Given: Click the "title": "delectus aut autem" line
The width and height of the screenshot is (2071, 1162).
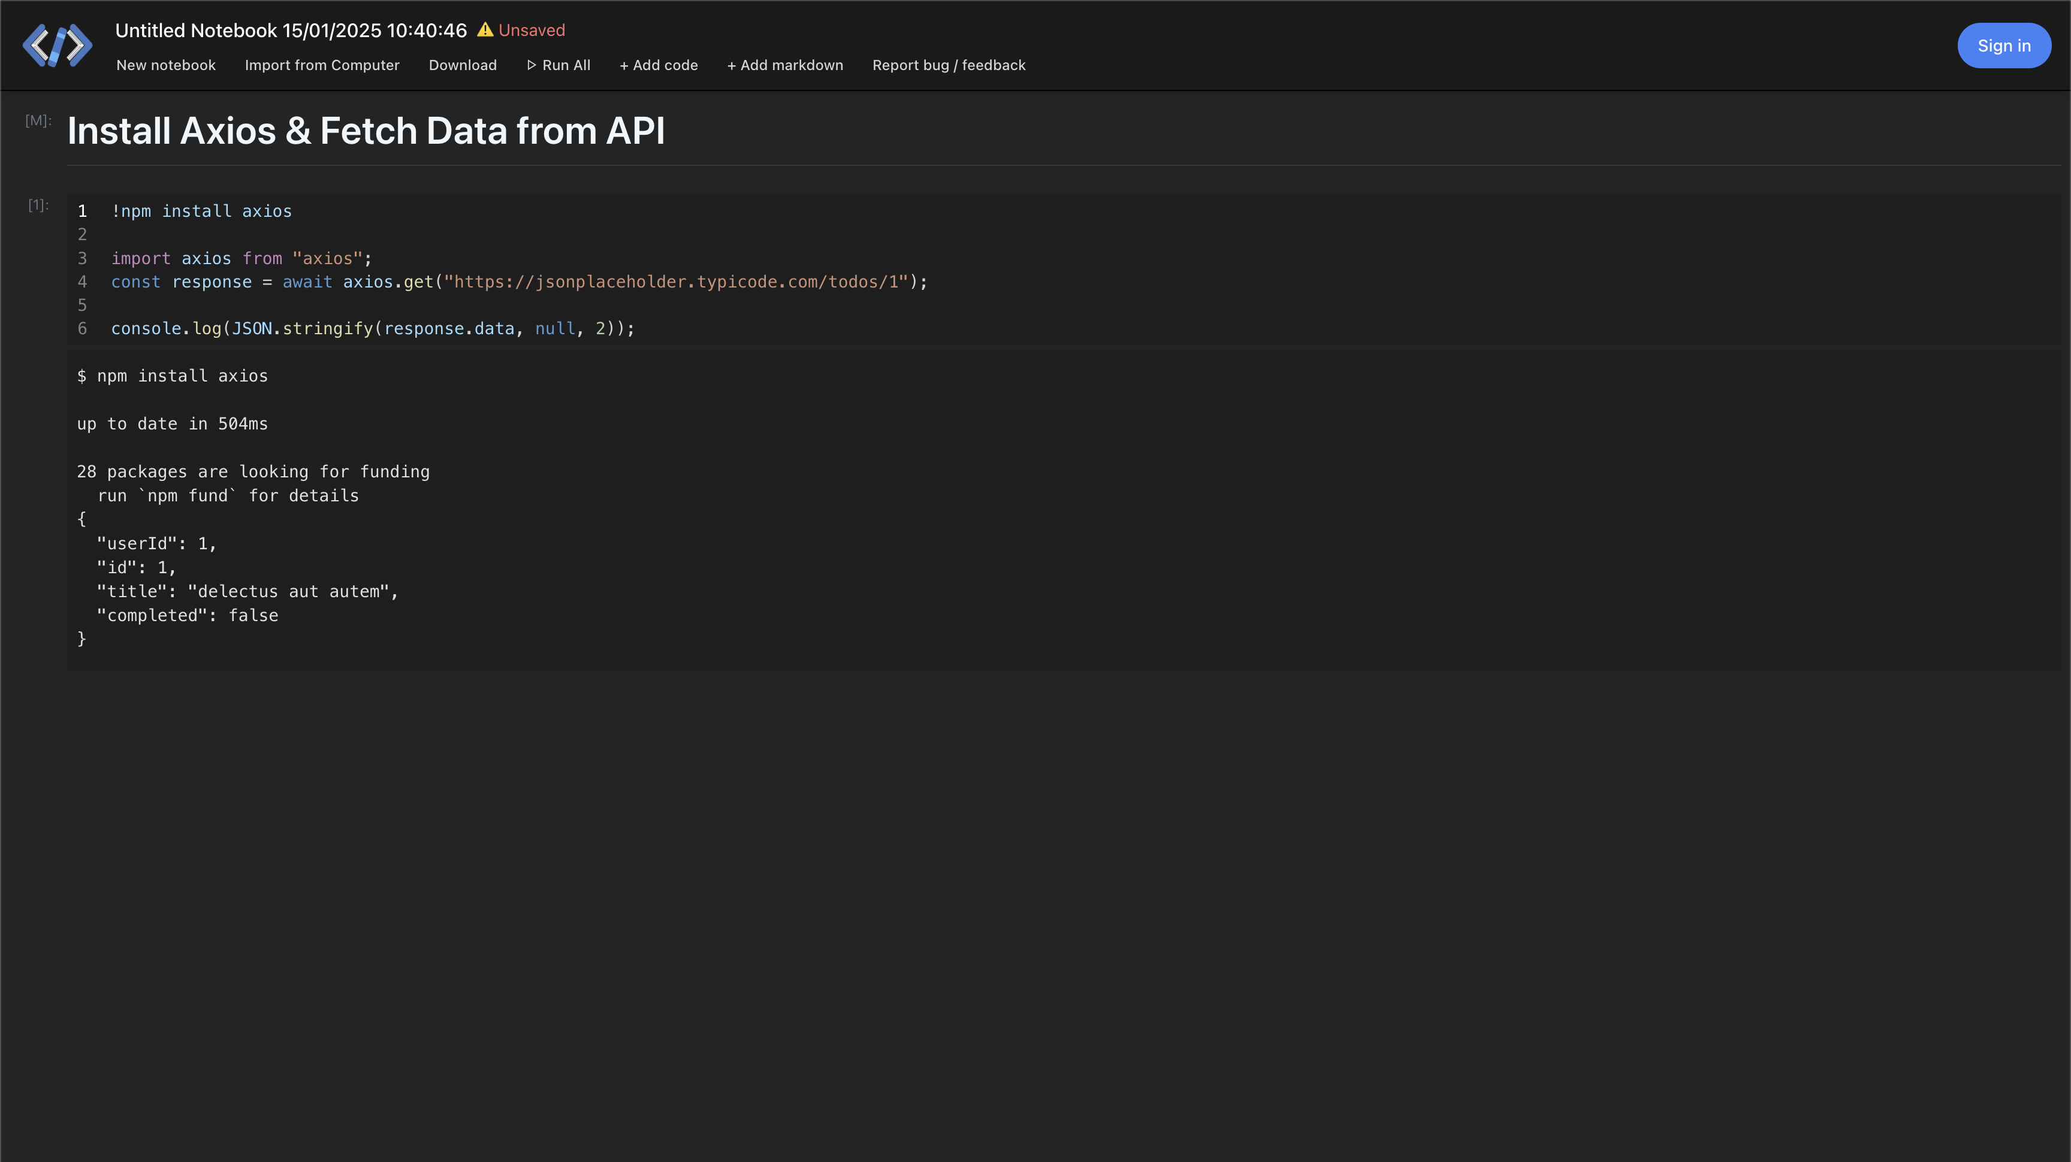Looking at the screenshot, I should [x=247, y=591].
